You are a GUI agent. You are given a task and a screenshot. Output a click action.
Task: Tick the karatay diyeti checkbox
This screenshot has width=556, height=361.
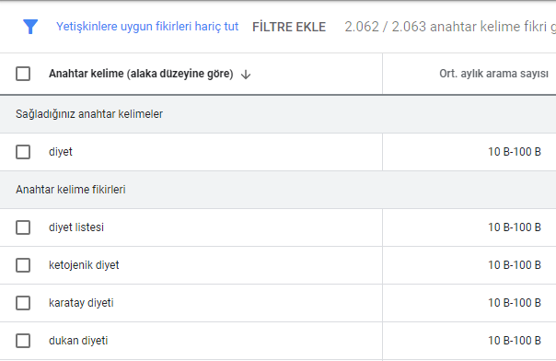[23, 303]
